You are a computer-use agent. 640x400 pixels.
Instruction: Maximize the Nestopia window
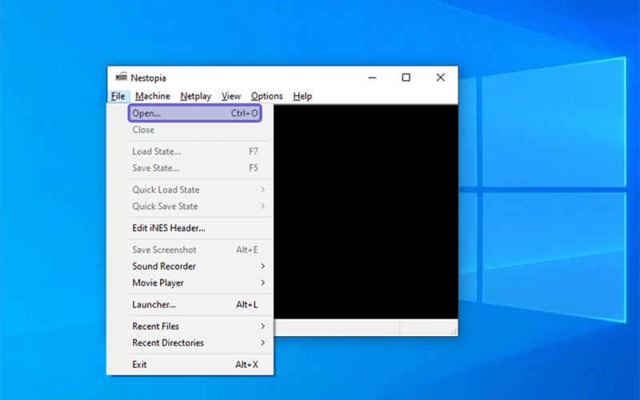(x=406, y=77)
